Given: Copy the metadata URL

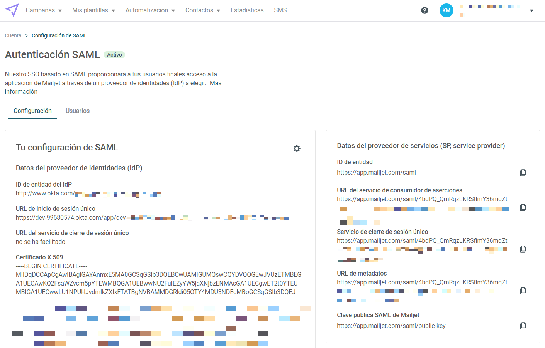Looking at the screenshot, I should coord(523,291).
